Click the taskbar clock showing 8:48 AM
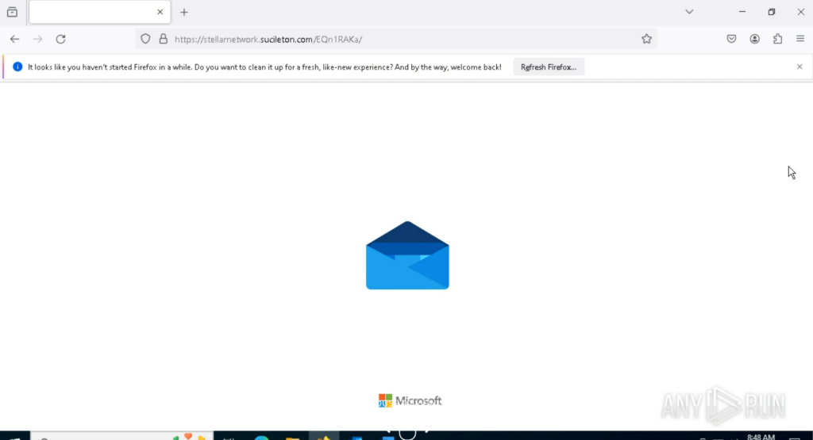The height and width of the screenshot is (440, 813). click(761, 437)
